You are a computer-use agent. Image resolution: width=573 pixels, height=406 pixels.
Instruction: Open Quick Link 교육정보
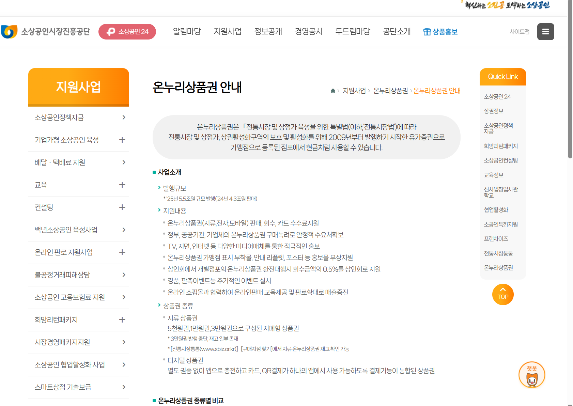[x=494, y=175]
